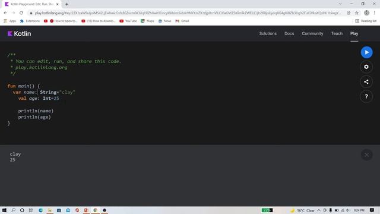Image resolution: width=380 pixels, height=214 pixels.
Task: Open a new browser tab
Action: click(x=66, y=4)
